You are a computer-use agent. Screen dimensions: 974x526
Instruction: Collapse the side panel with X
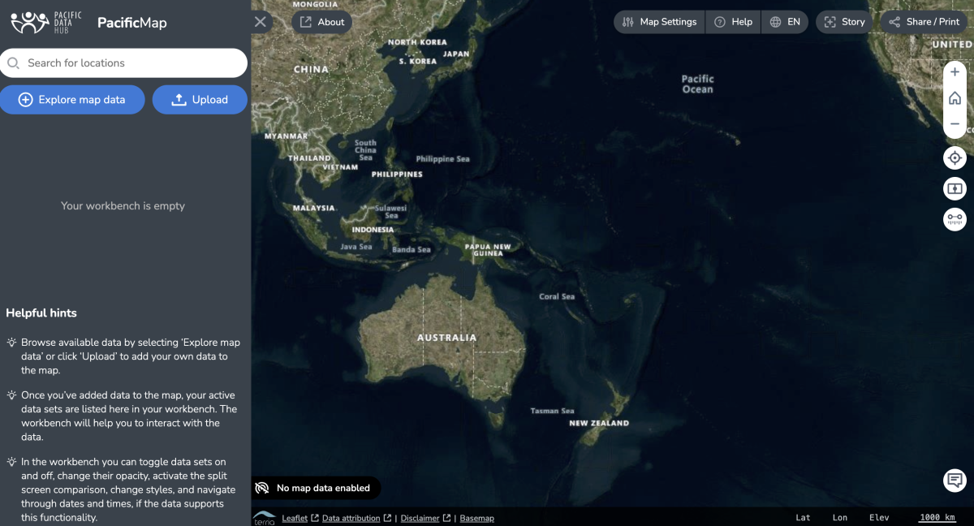[261, 22]
